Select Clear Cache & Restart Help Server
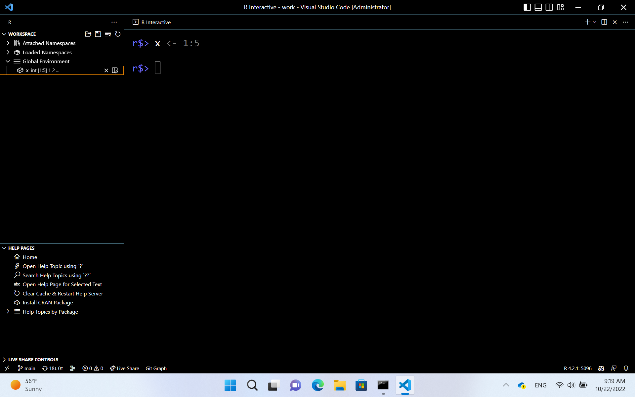 [63, 293]
